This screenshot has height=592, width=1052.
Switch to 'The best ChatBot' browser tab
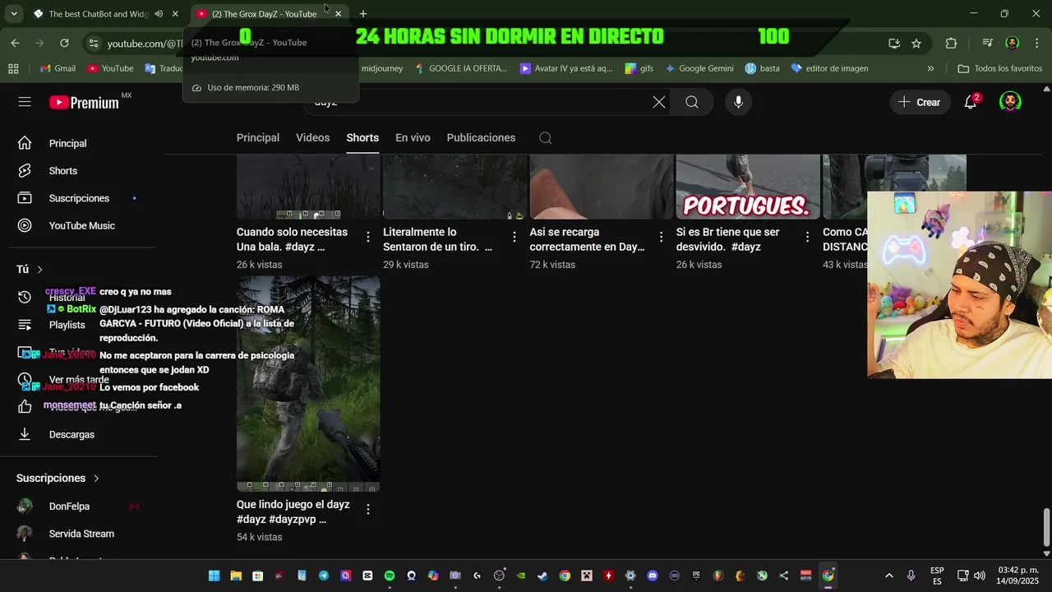pos(97,14)
